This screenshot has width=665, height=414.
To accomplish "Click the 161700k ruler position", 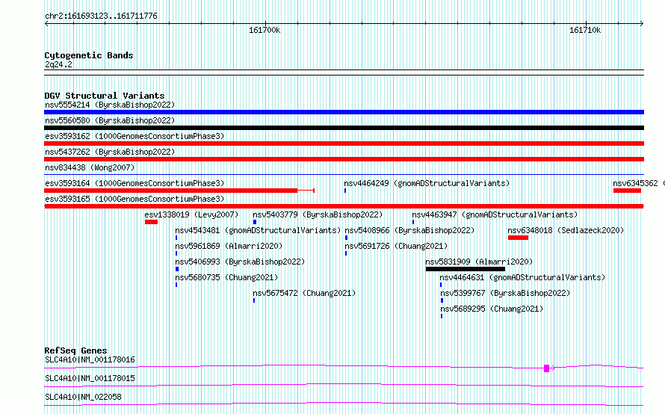I will click(265, 30).
